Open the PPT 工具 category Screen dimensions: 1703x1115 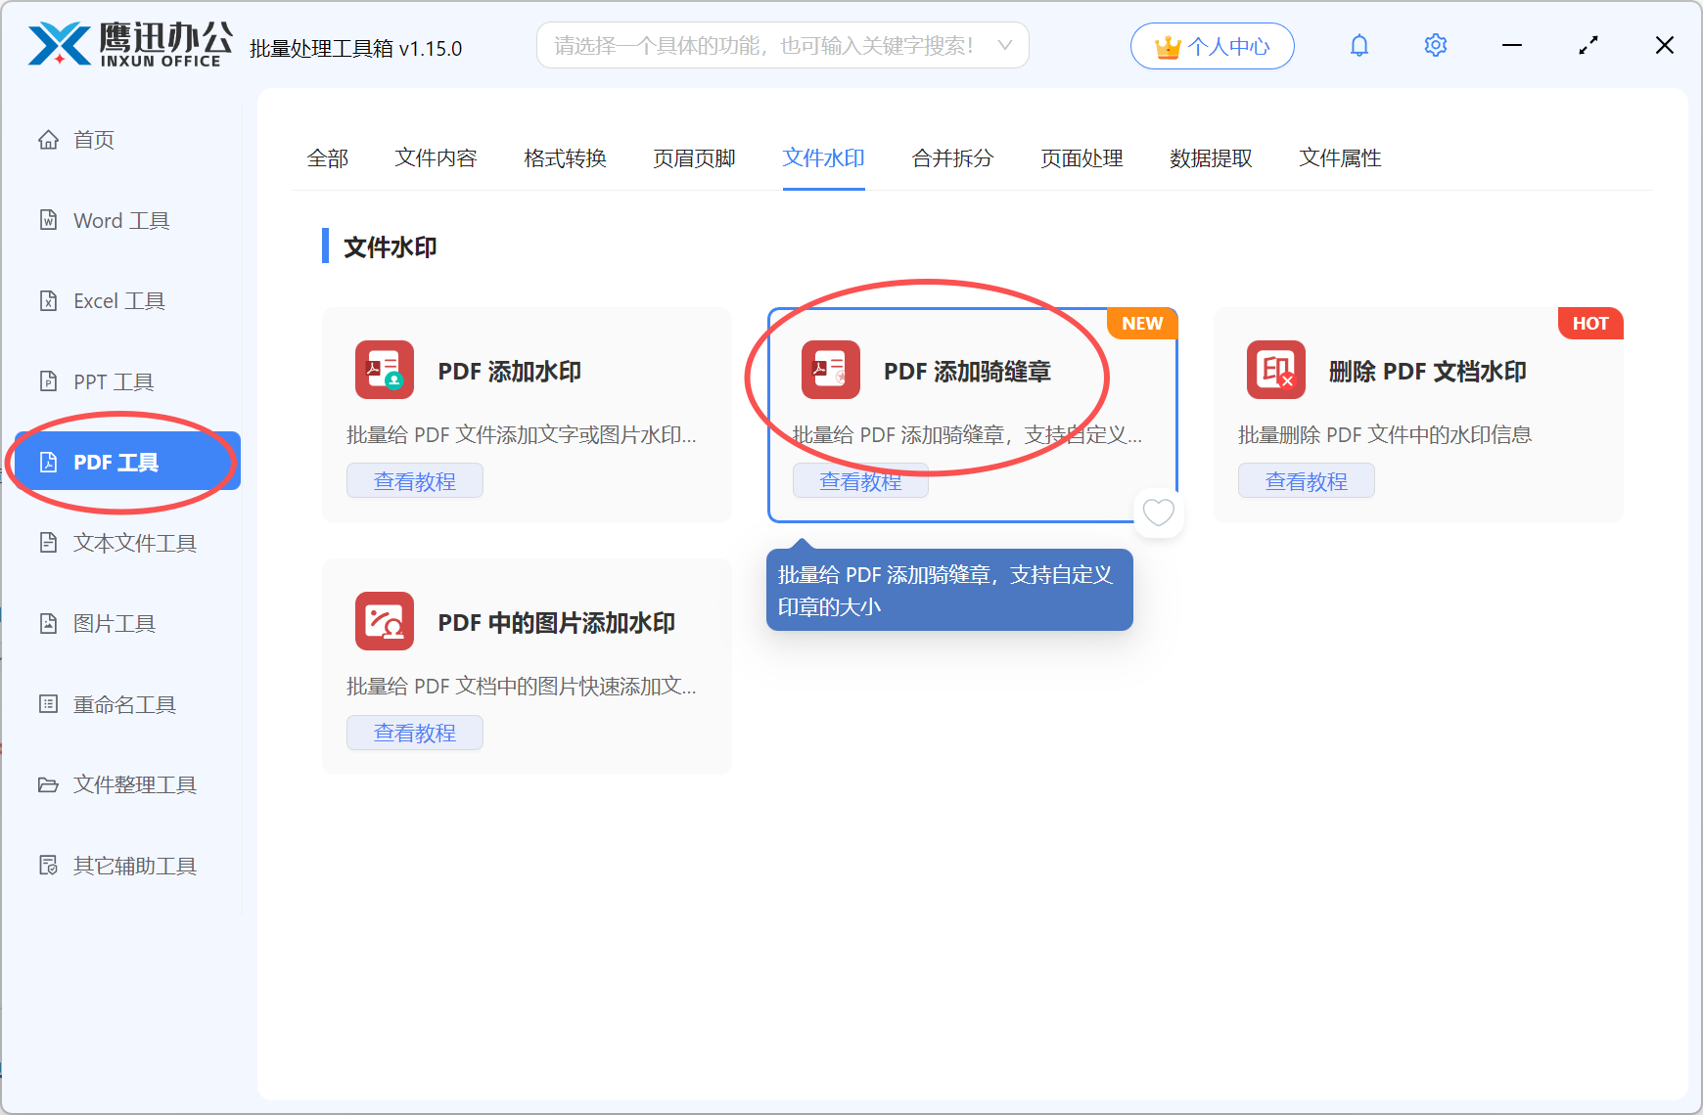tap(112, 380)
